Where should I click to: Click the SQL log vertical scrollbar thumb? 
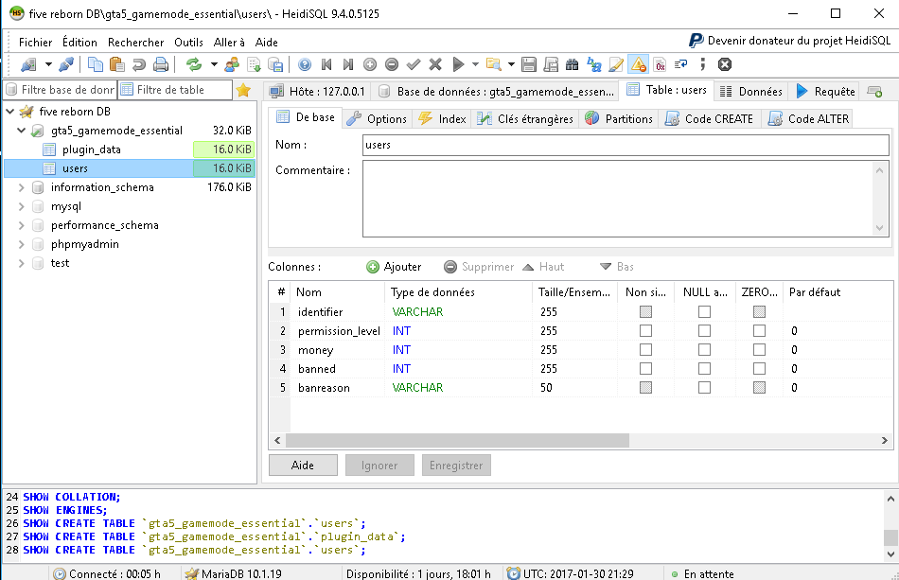890,537
